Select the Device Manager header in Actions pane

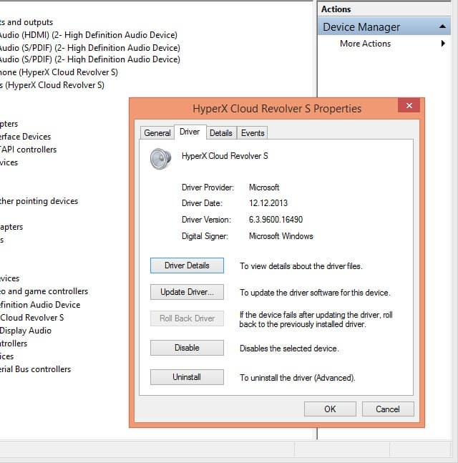(384, 26)
